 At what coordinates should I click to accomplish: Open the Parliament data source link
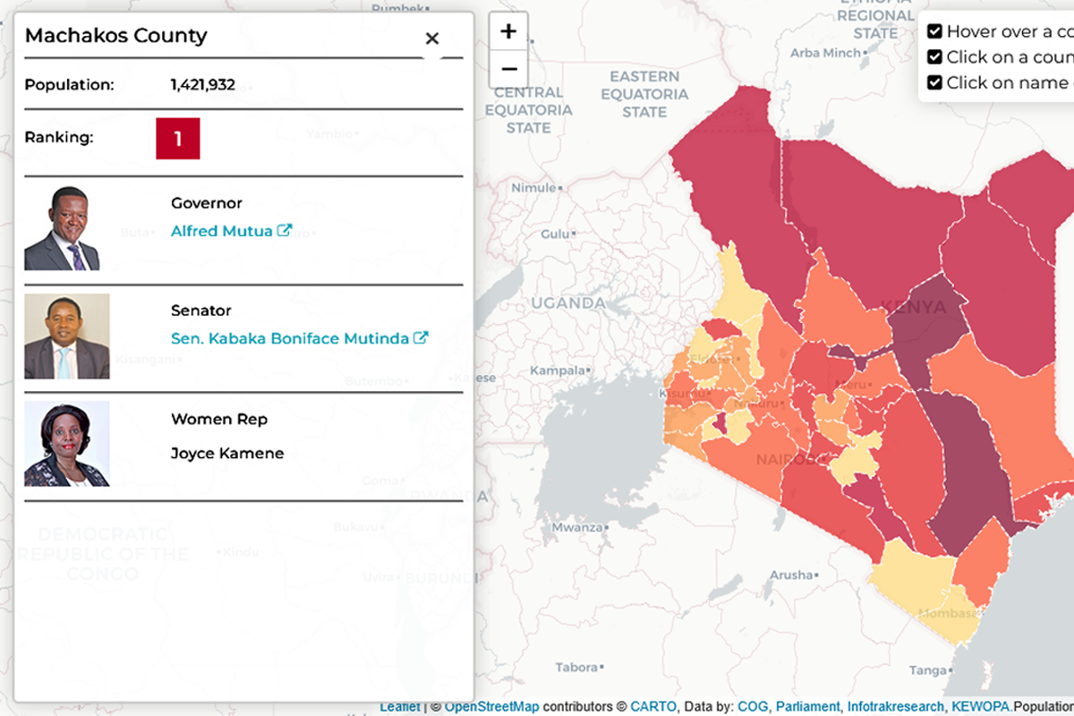(x=808, y=706)
